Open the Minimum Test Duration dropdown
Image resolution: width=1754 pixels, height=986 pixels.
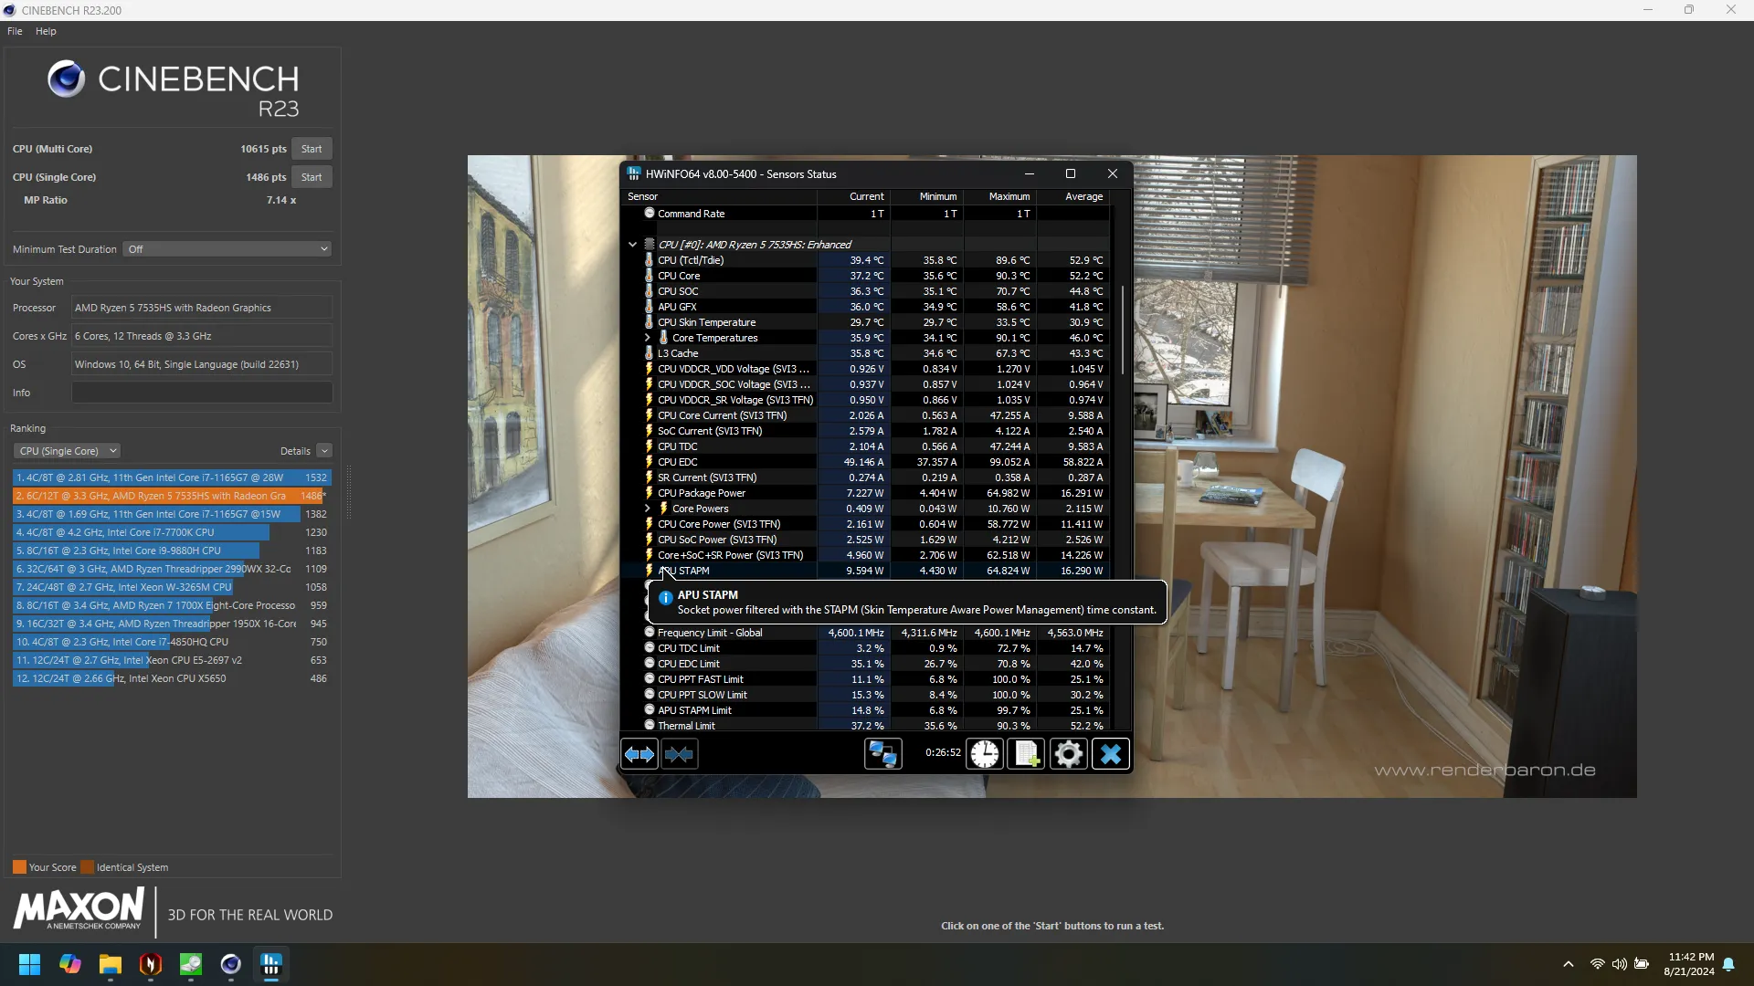pos(227,249)
